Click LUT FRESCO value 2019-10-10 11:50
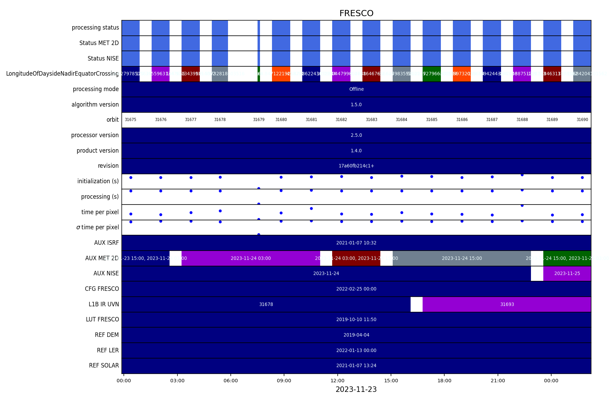This screenshot has width=609, height=406. [356, 319]
